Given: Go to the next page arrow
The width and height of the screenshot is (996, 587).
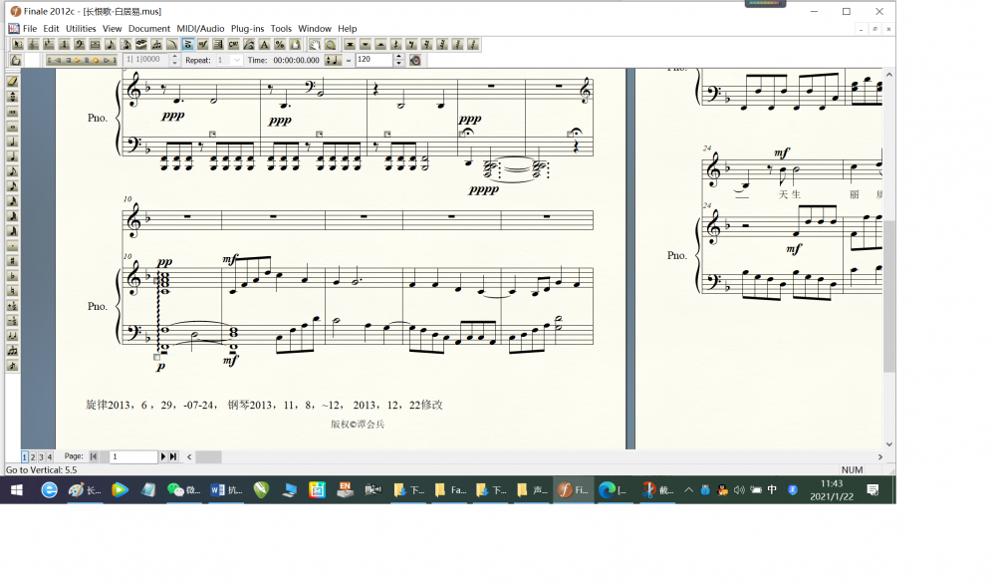Looking at the screenshot, I should pos(163,456).
